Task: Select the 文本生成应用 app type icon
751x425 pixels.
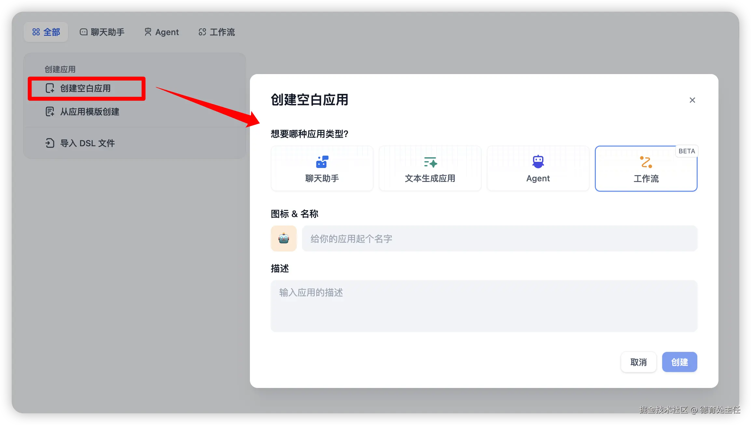Action: [x=430, y=162]
